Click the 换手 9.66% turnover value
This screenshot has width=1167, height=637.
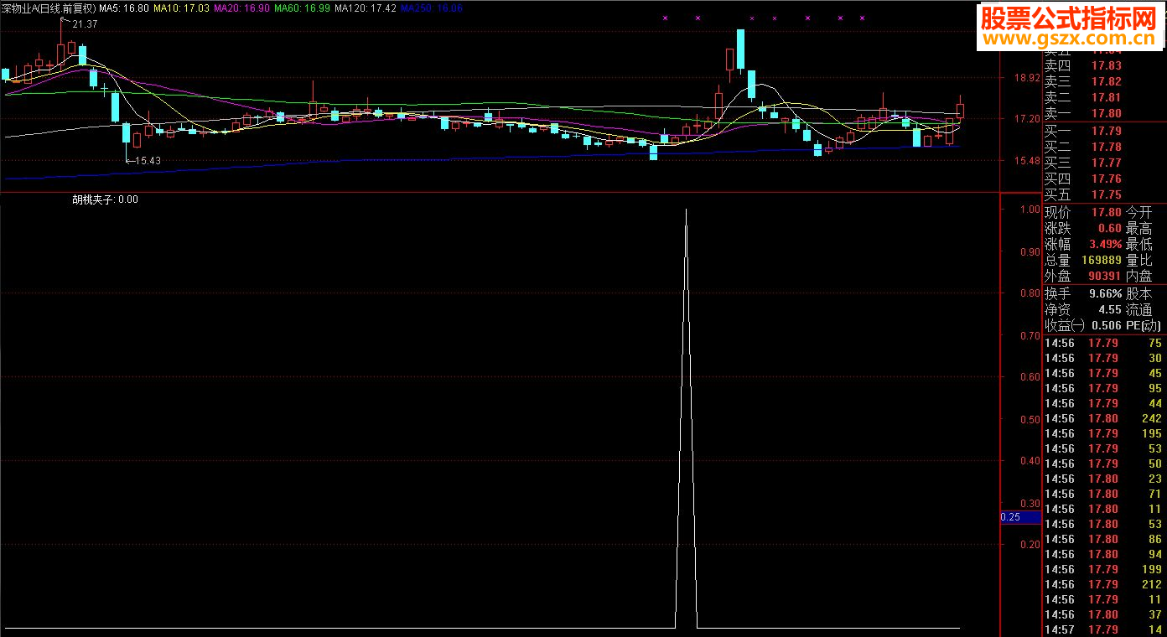point(1105,294)
